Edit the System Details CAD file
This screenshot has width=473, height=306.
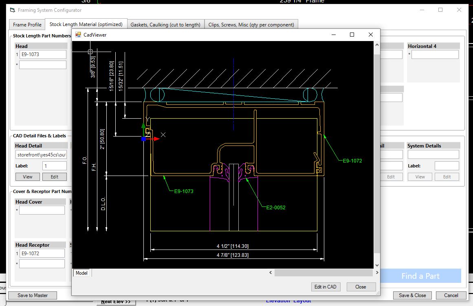coord(447,177)
